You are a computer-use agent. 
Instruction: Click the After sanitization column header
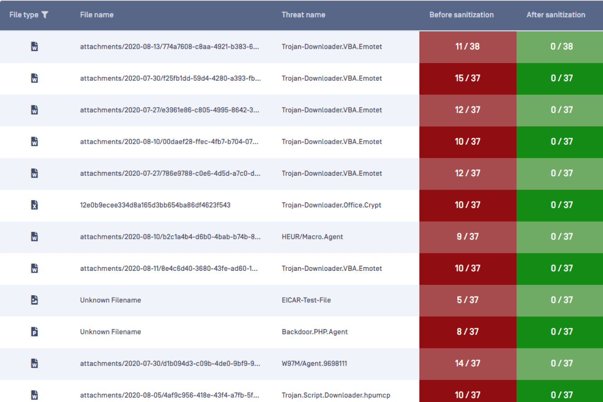click(556, 15)
